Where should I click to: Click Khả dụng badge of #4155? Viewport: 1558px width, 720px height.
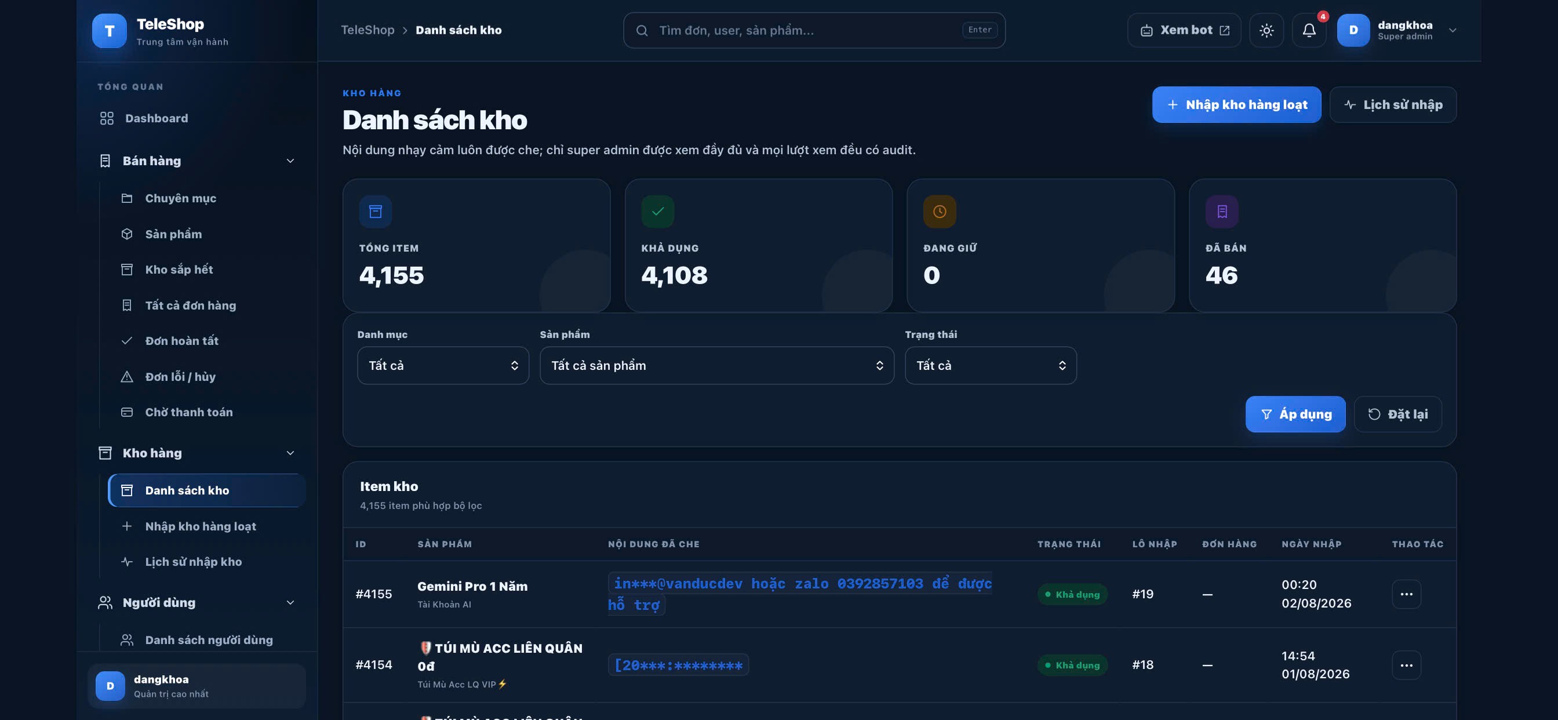tap(1072, 594)
